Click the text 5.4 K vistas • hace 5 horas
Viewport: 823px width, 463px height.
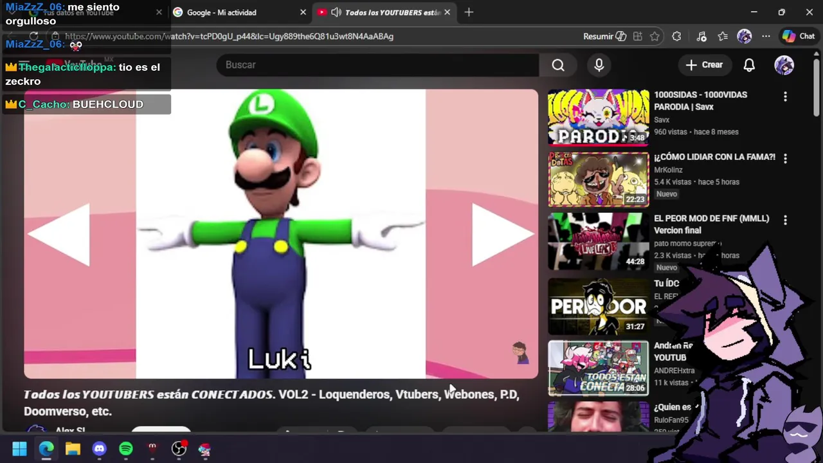coord(697,182)
